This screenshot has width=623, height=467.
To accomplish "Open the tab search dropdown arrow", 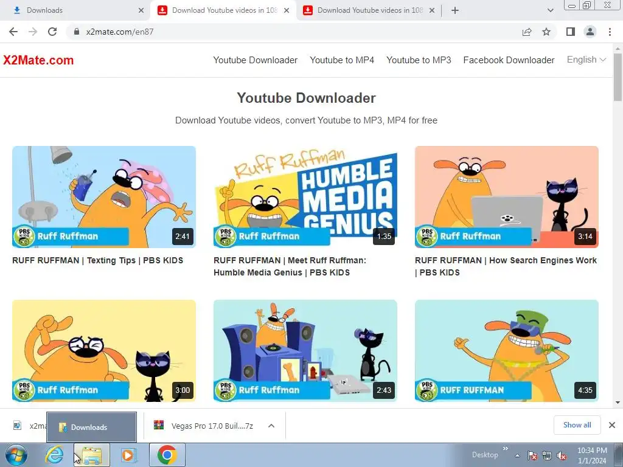I will tap(550, 11).
